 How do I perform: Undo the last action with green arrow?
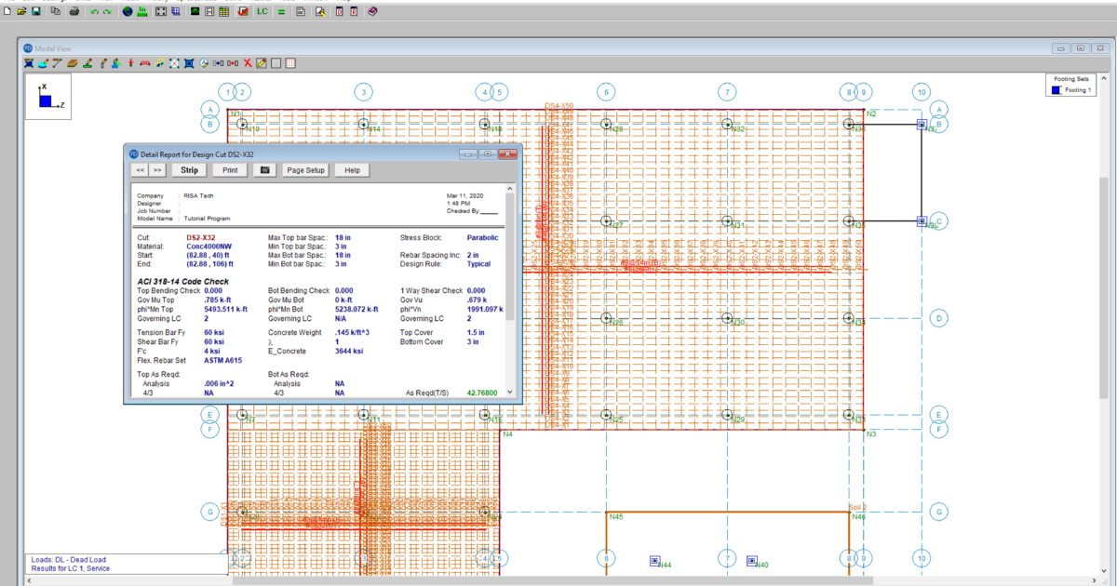(94, 12)
